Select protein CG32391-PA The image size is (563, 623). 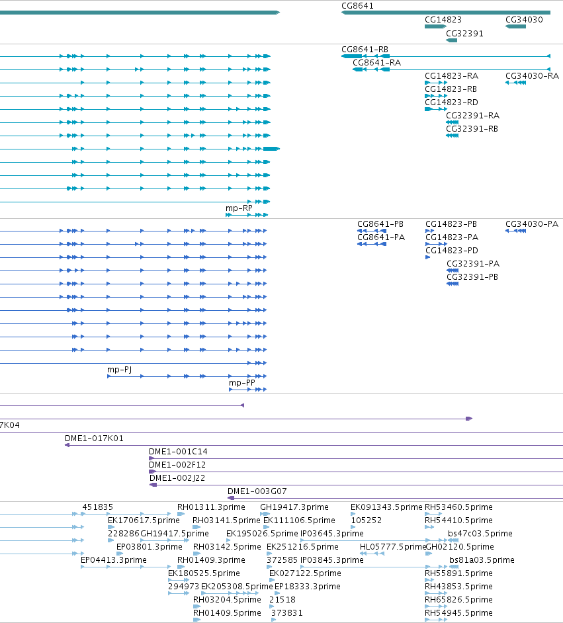coord(473,264)
